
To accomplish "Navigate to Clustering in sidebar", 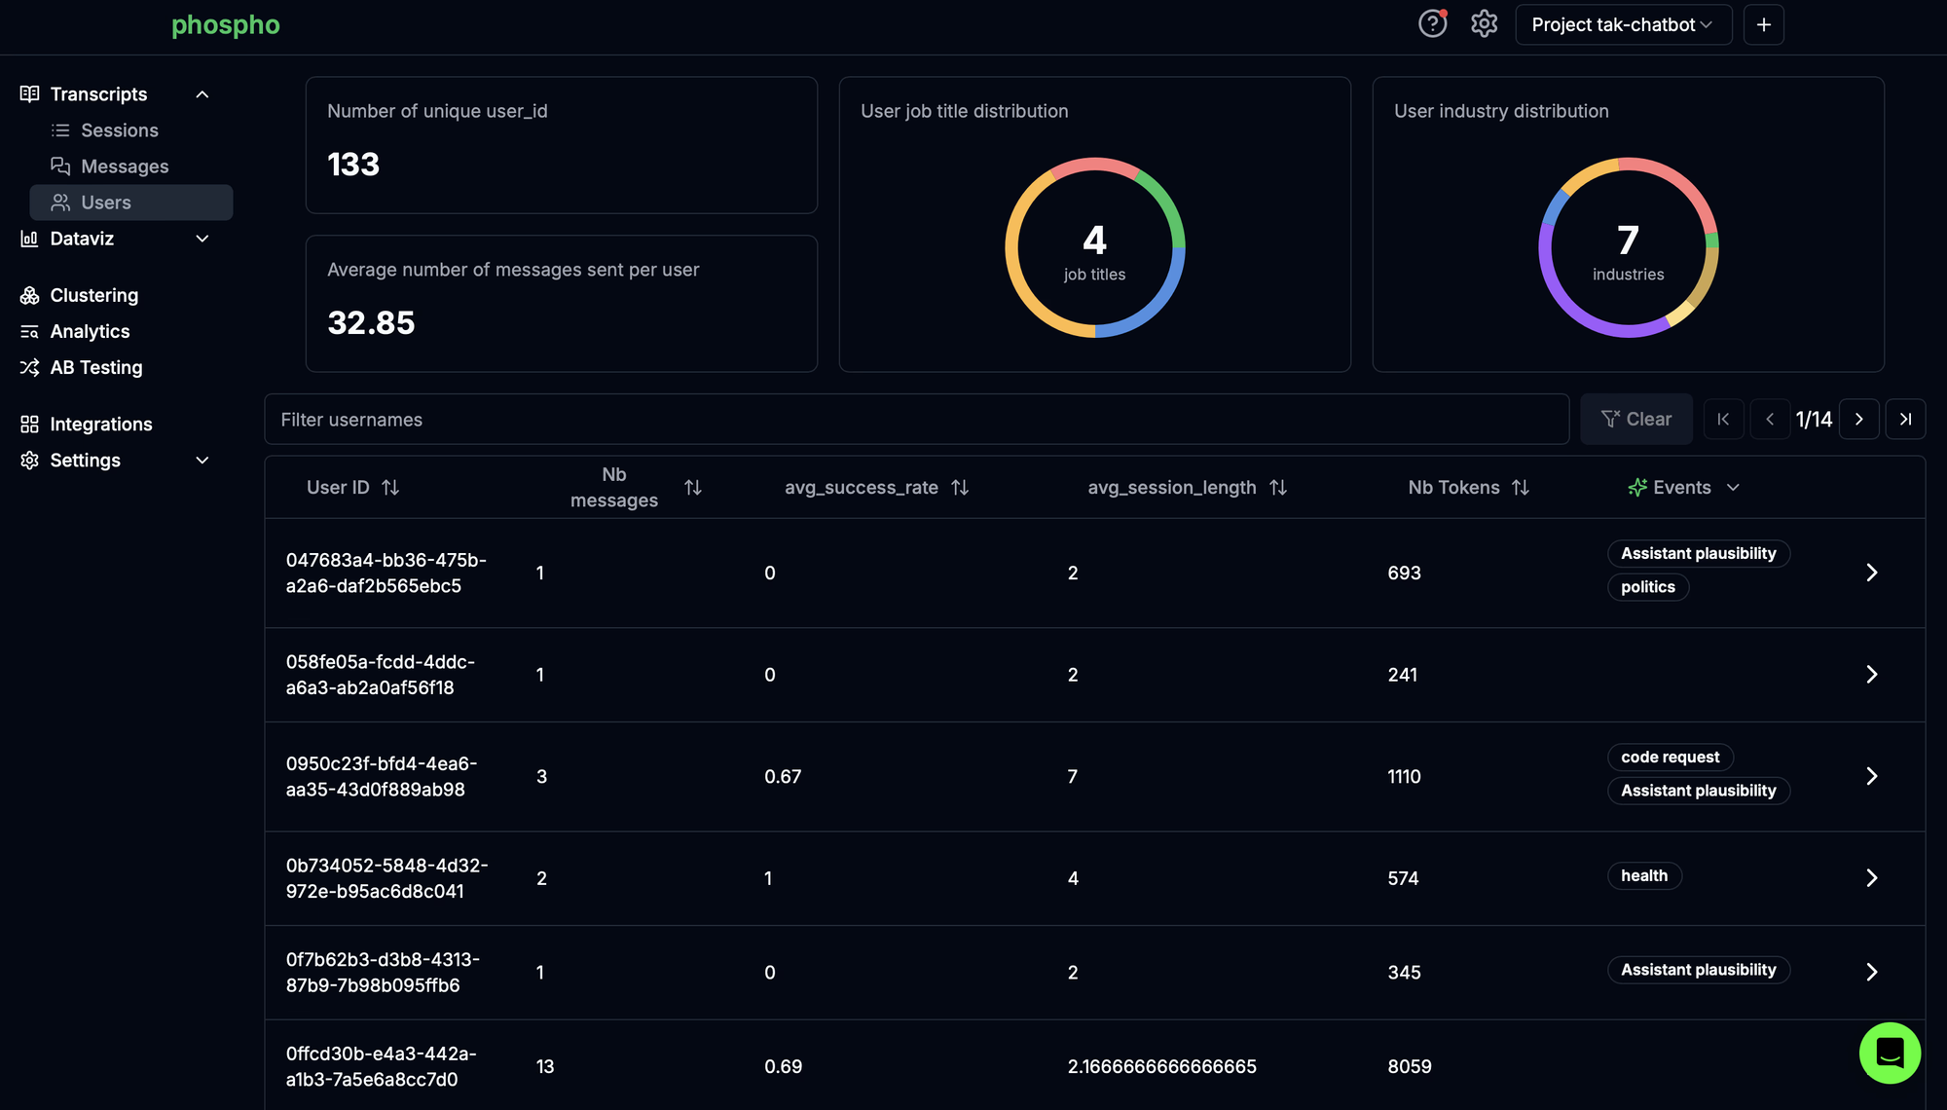I will (x=93, y=295).
